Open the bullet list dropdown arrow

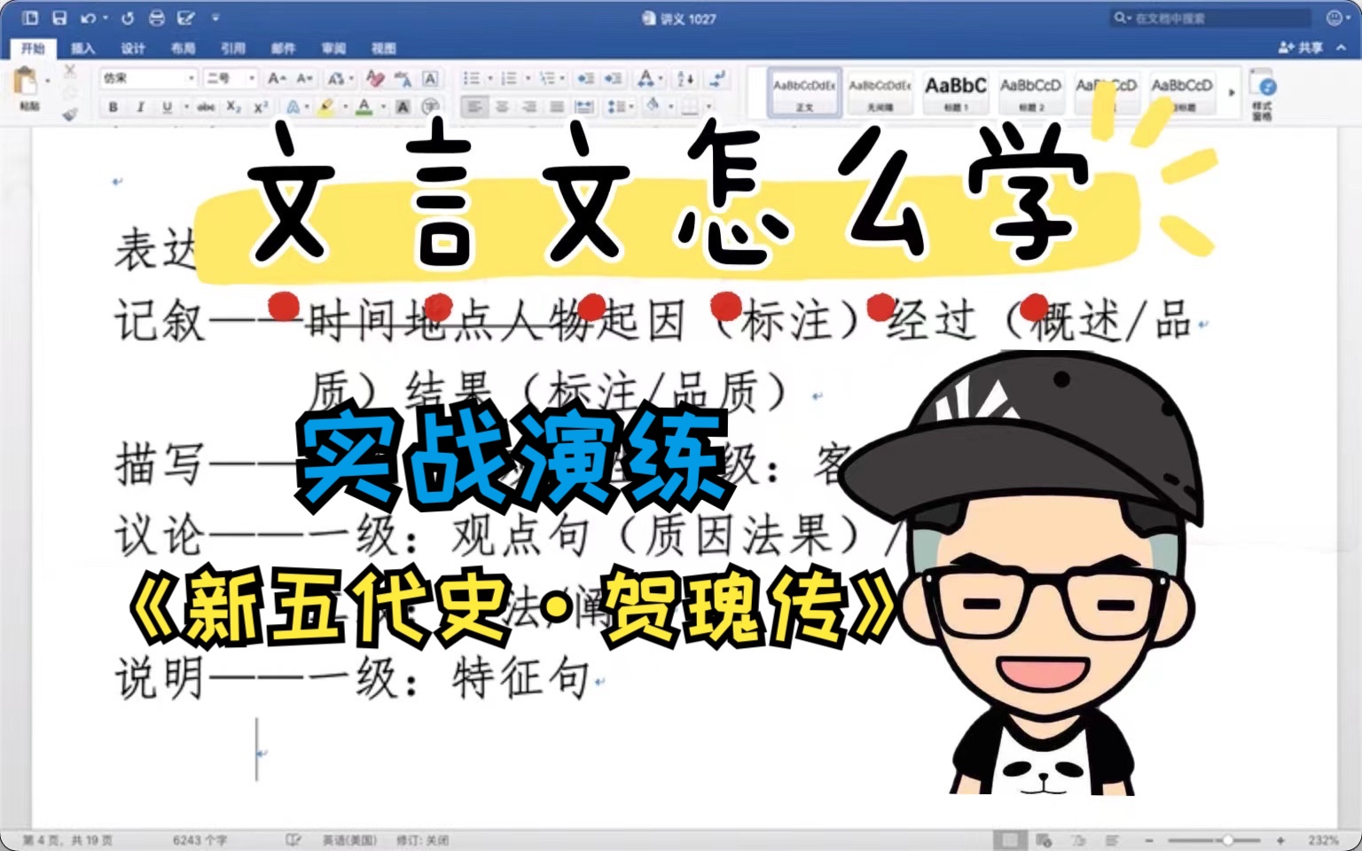pyautogui.click(x=489, y=78)
